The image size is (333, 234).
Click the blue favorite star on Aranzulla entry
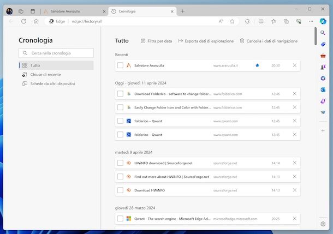pos(257,65)
